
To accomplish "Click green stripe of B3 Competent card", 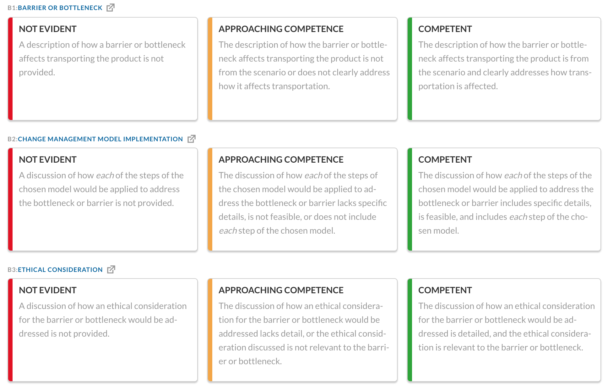I will tap(410, 330).
